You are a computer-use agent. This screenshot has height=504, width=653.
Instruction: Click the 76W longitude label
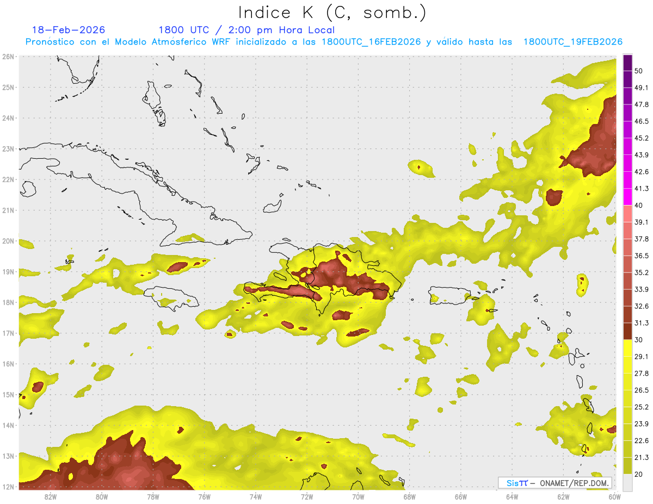pyautogui.click(x=204, y=496)
